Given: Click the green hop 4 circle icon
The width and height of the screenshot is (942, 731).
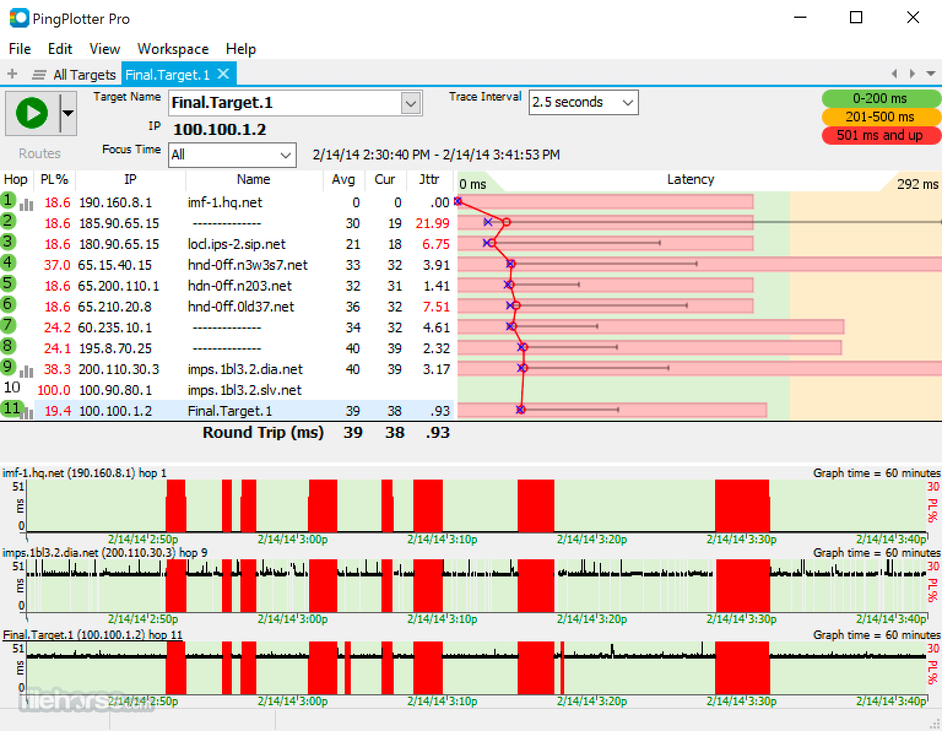Looking at the screenshot, I should click(x=8, y=263).
